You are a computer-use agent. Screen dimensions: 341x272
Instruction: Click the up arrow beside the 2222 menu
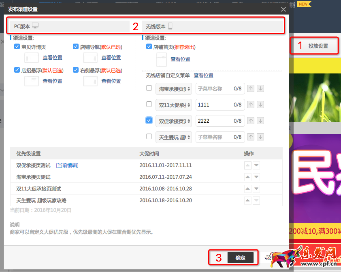click(x=251, y=121)
